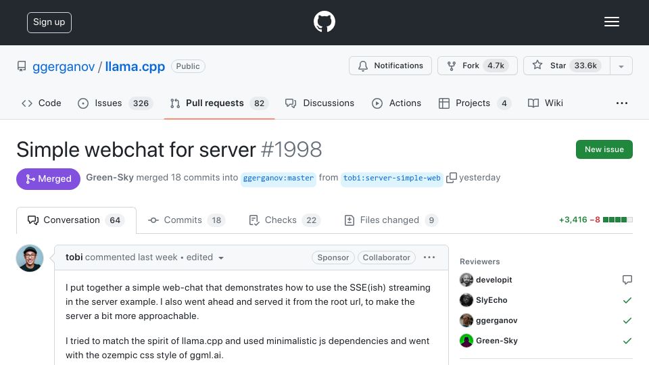
Task: Open the ggerganov owner link
Action: coord(64,66)
